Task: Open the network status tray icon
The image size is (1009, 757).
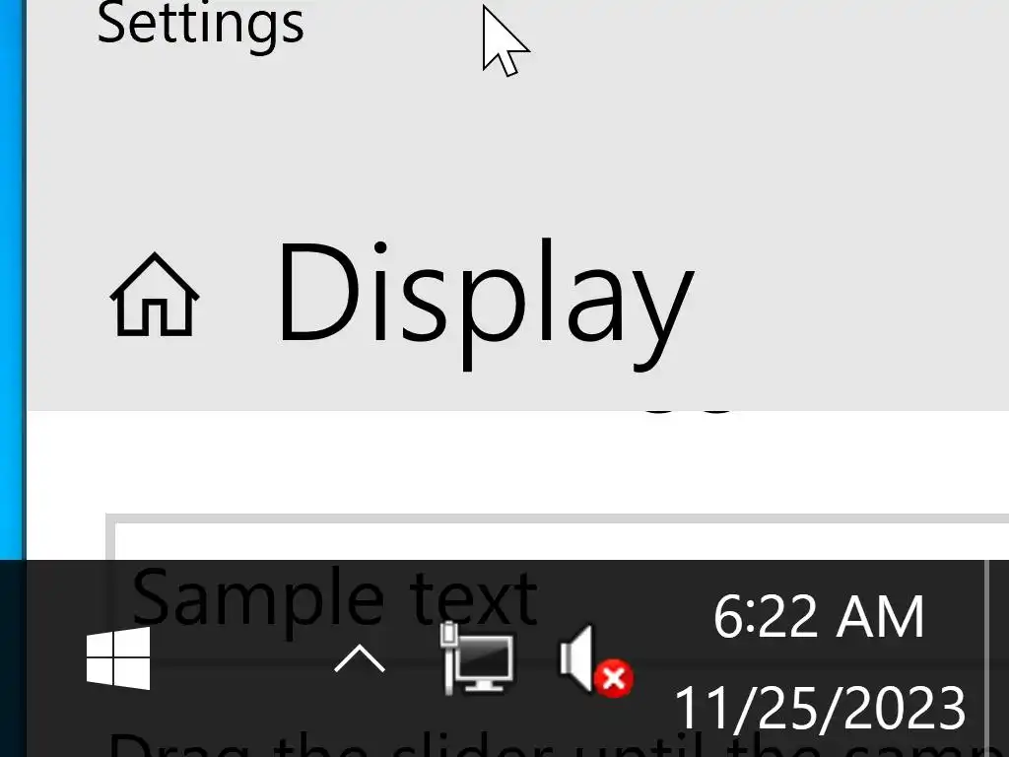Action: (478, 657)
